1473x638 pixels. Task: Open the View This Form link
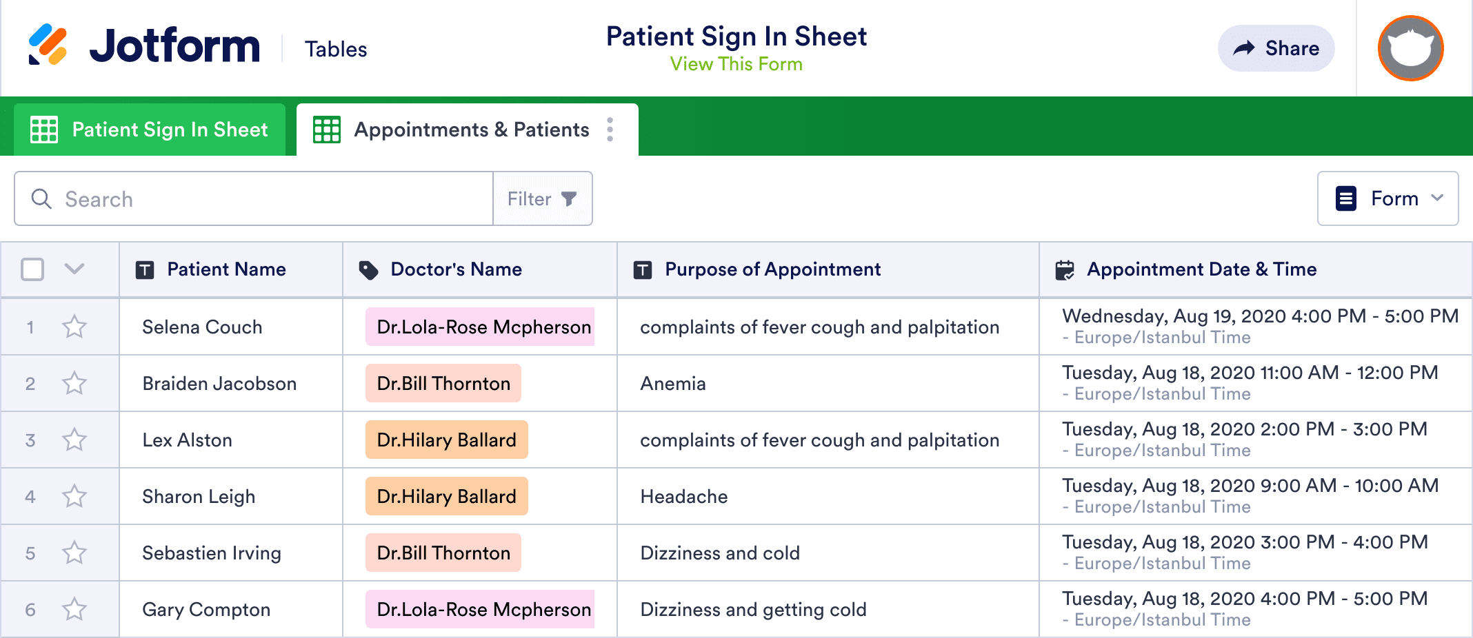click(736, 64)
